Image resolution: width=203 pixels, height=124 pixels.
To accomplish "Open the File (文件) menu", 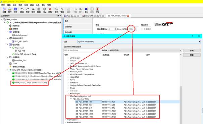I will tap(3, 5).
